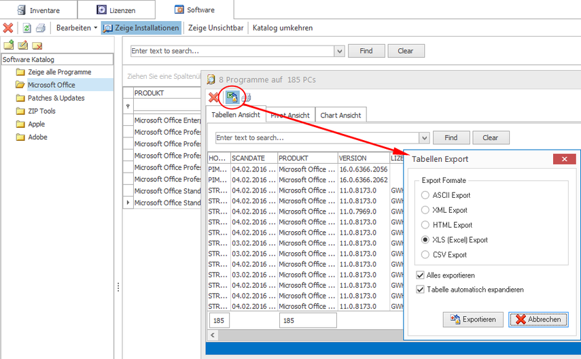Toggle Tabelle automatisch expandieren checkbox
The image size is (581, 359).
coord(420,289)
